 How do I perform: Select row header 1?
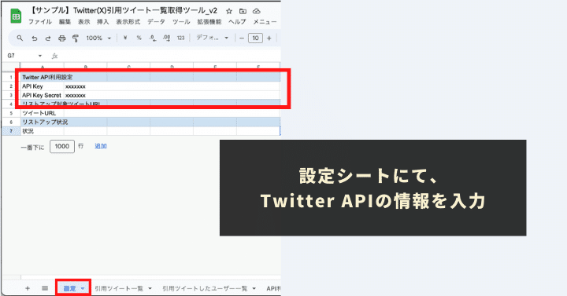11,77
